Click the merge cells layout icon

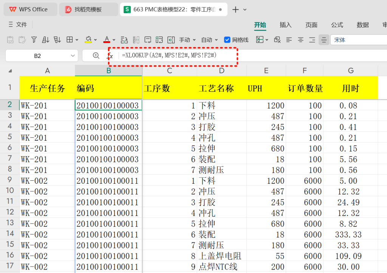tap(159, 40)
